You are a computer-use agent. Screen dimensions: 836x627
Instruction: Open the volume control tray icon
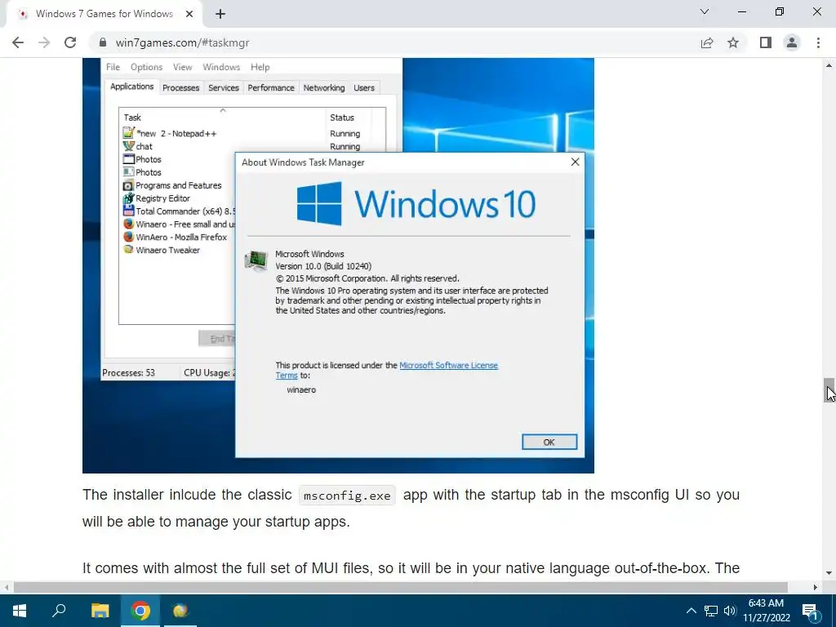pos(730,611)
